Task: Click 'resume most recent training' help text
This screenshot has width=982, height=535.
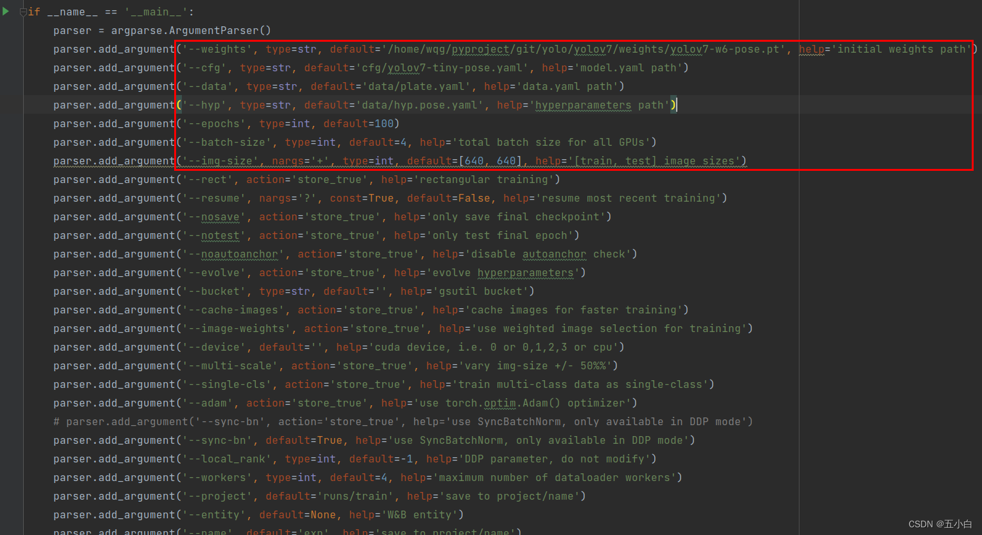Action: coord(629,198)
